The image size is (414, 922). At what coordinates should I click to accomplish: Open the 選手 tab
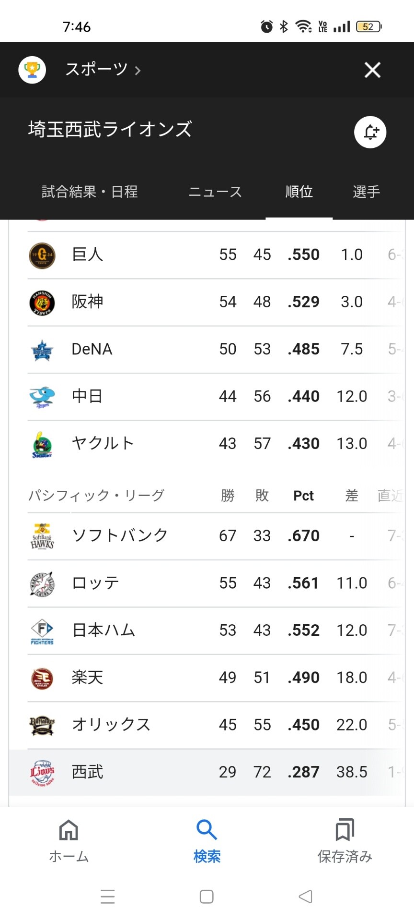367,192
